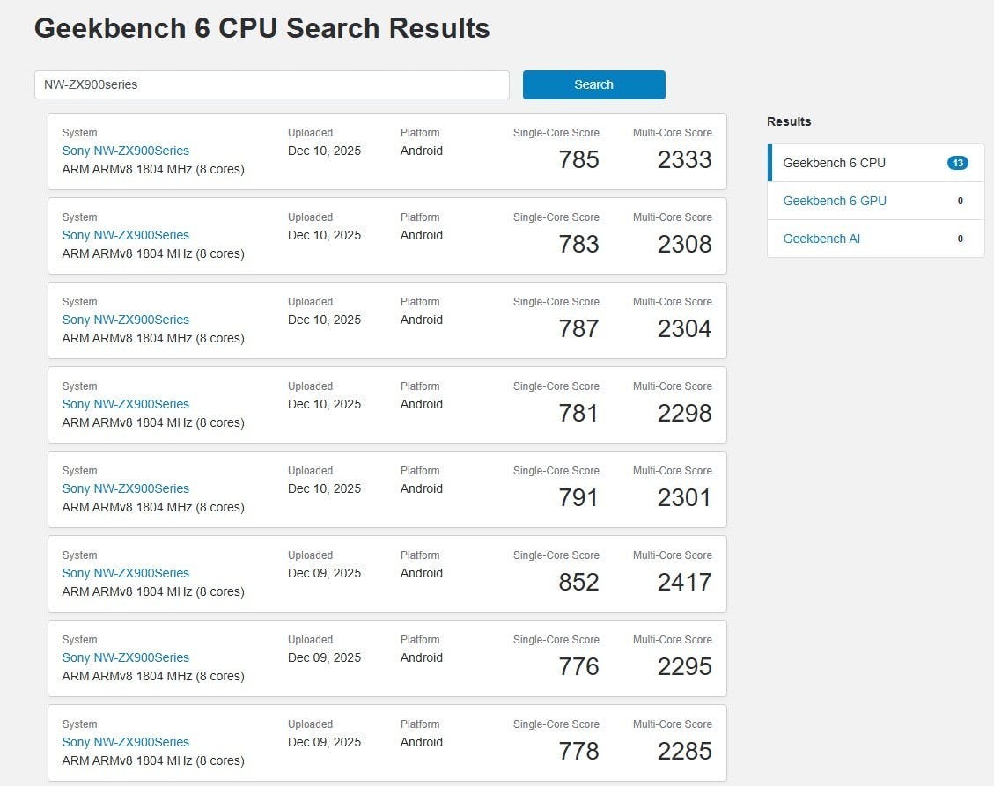The height and width of the screenshot is (786, 994).
Task: Focus the search field containing NW-ZX900series
Action: point(271,84)
